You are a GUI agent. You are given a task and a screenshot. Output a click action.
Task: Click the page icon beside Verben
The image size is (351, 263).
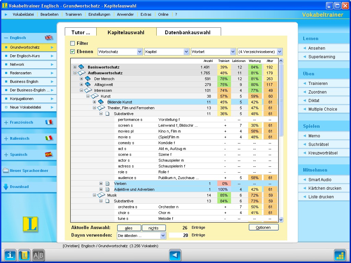coord(107,184)
